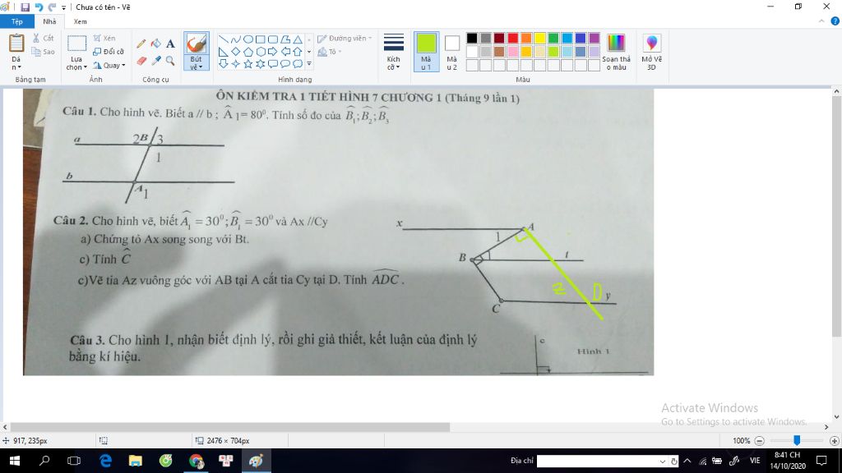Choose the Cloud callout shape
Screen dimensions: 842x473
coord(298,64)
